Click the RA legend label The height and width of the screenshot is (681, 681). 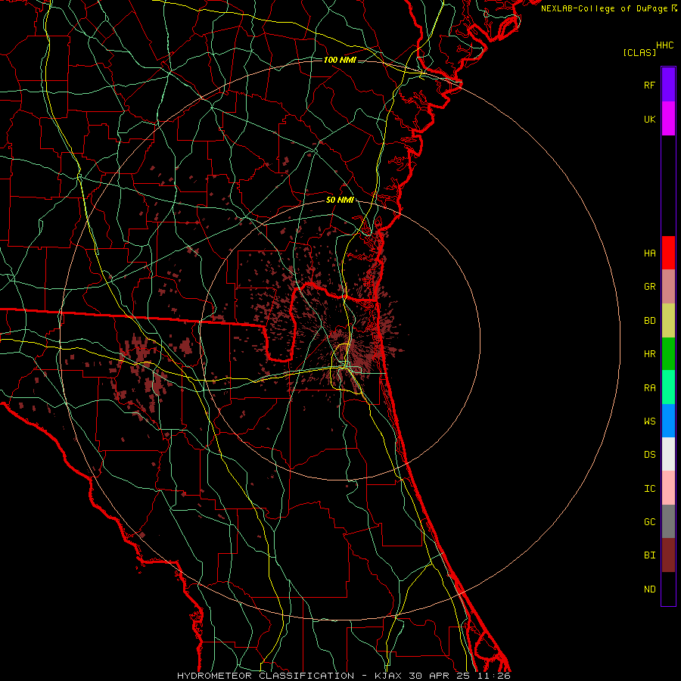tap(649, 388)
